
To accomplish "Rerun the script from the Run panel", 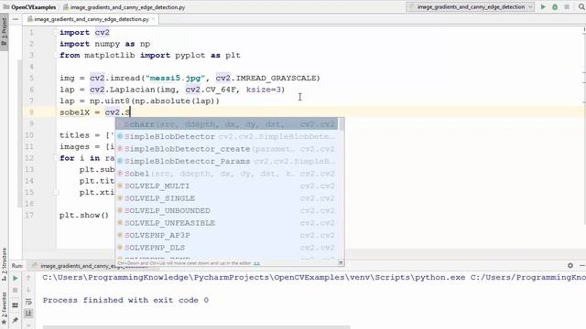I will tap(16, 278).
